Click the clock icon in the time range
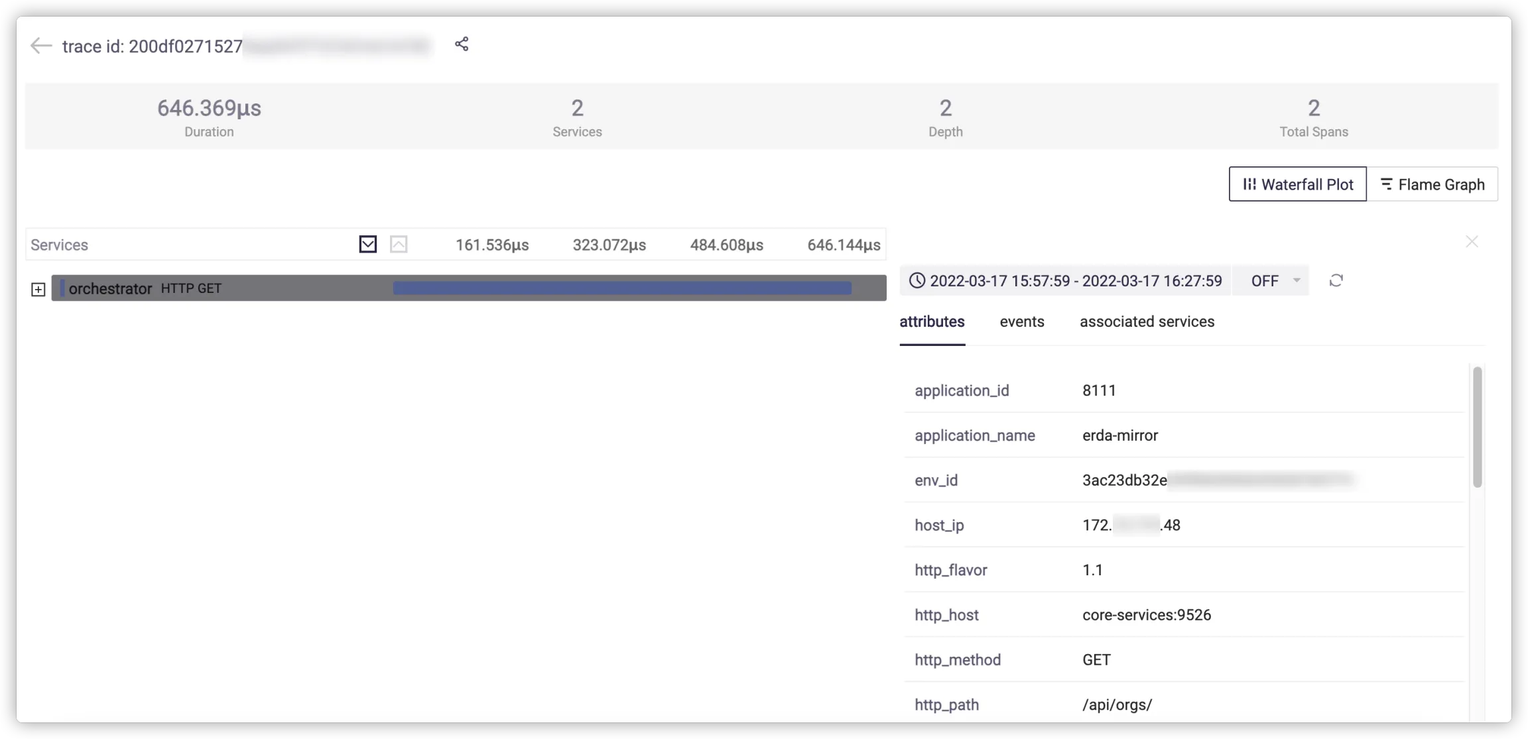The height and width of the screenshot is (739, 1528). click(917, 281)
